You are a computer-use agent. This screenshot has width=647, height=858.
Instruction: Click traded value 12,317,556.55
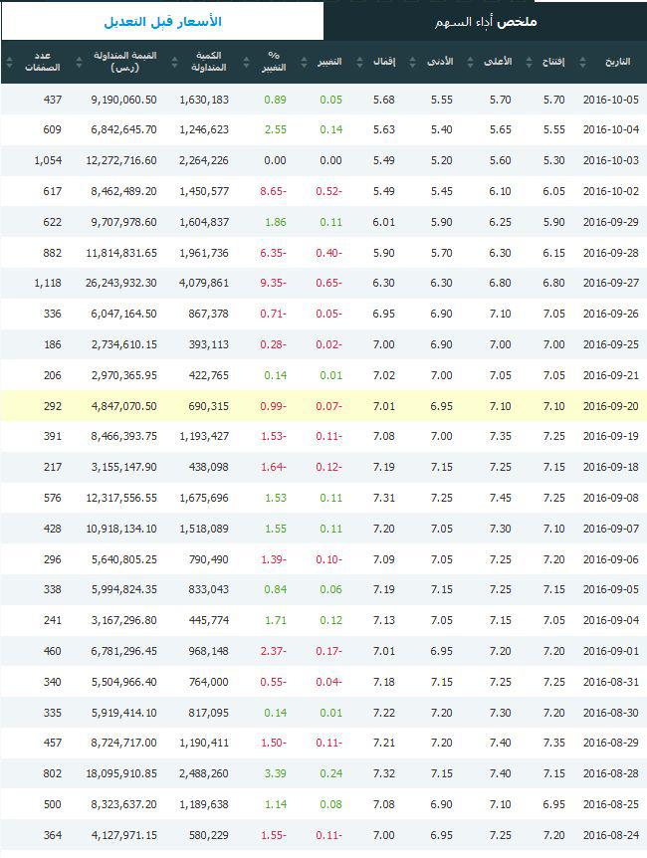pyautogui.click(x=121, y=498)
